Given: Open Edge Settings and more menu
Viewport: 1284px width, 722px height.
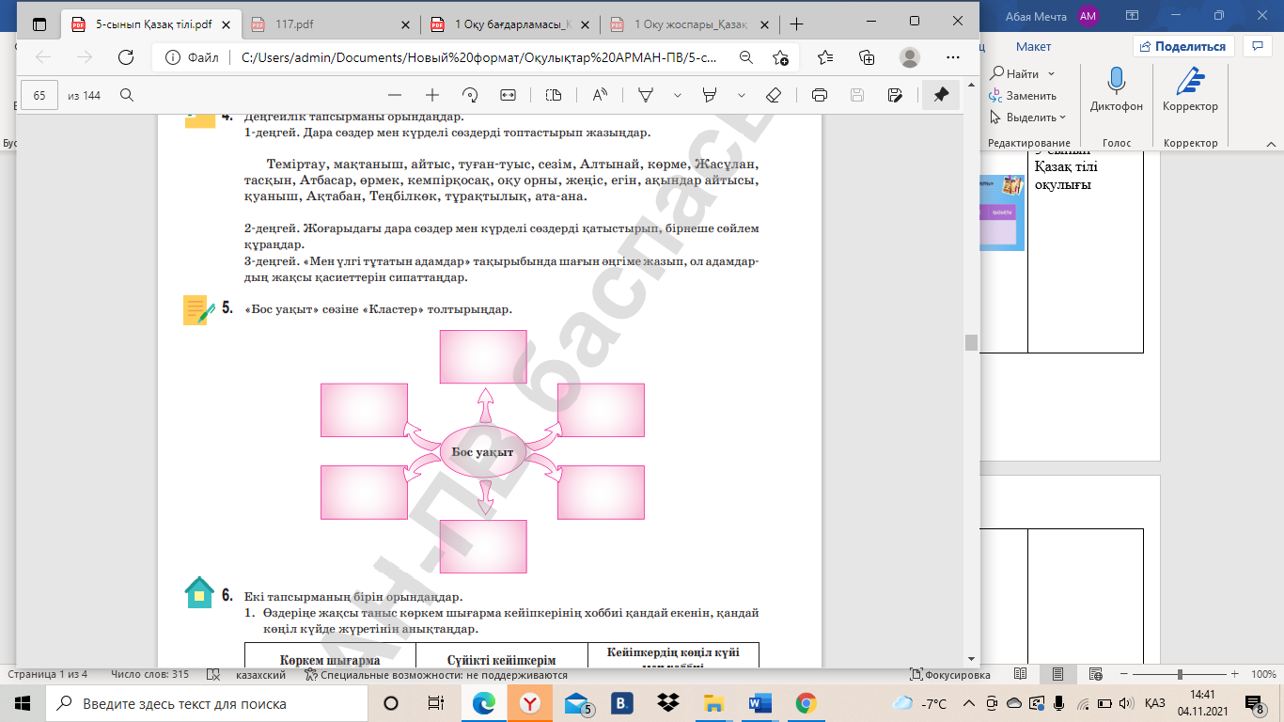Looking at the screenshot, I should point(953,57).
